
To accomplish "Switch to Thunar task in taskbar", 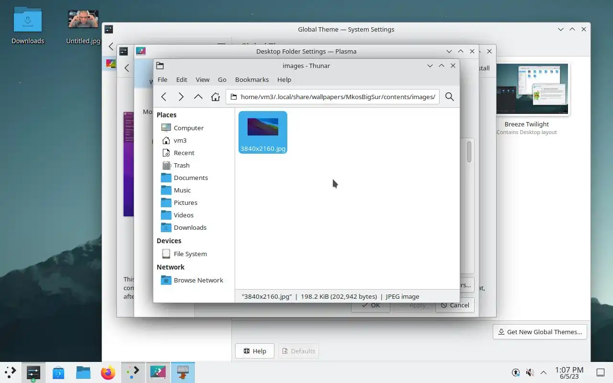I will (x=183, y=372).
